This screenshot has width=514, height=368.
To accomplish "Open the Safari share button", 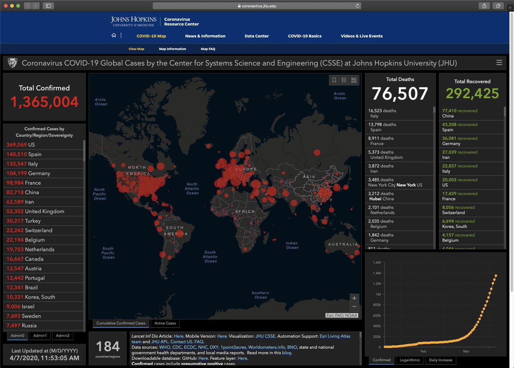I will coord(484,6).
